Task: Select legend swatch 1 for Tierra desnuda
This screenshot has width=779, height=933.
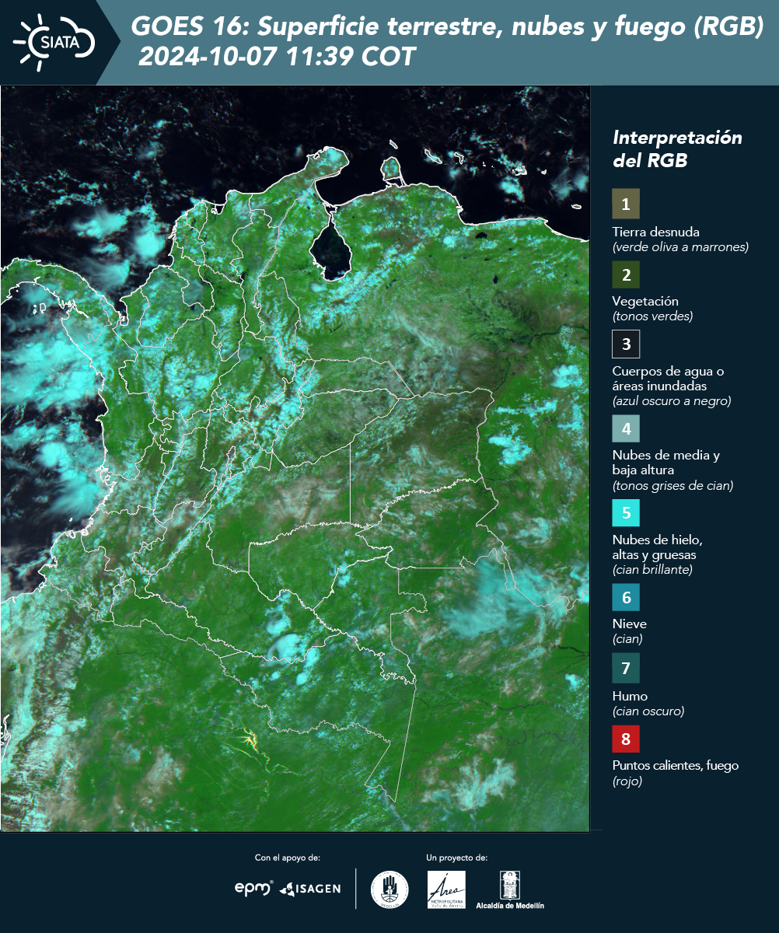Action: pos(626,204)
